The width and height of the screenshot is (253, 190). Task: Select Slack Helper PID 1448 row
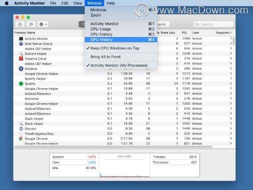123,118
